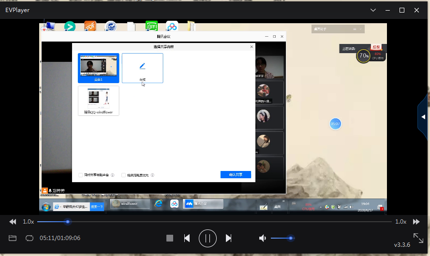
Task: Click the left 1.0x speed label
Action: point(28,222)
